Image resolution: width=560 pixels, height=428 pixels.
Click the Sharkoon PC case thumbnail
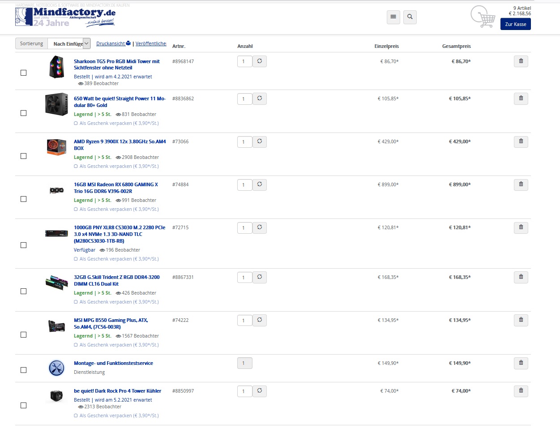[x=56, y=67]
